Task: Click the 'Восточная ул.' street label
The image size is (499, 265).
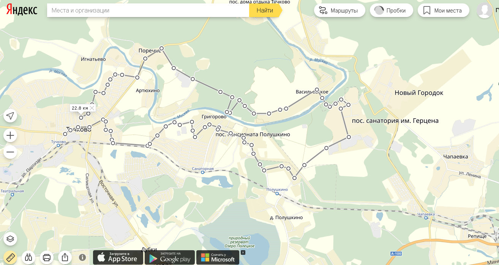Action: click(x=109, y=193)
